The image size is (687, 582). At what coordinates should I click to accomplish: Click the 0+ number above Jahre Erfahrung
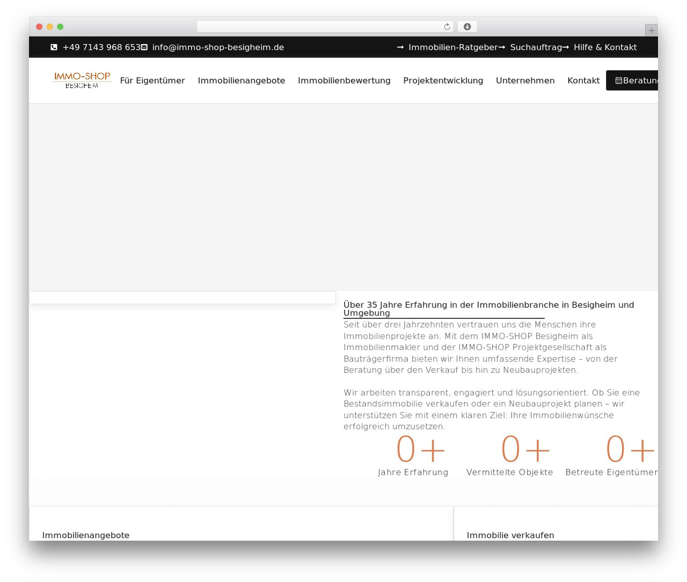421,449
